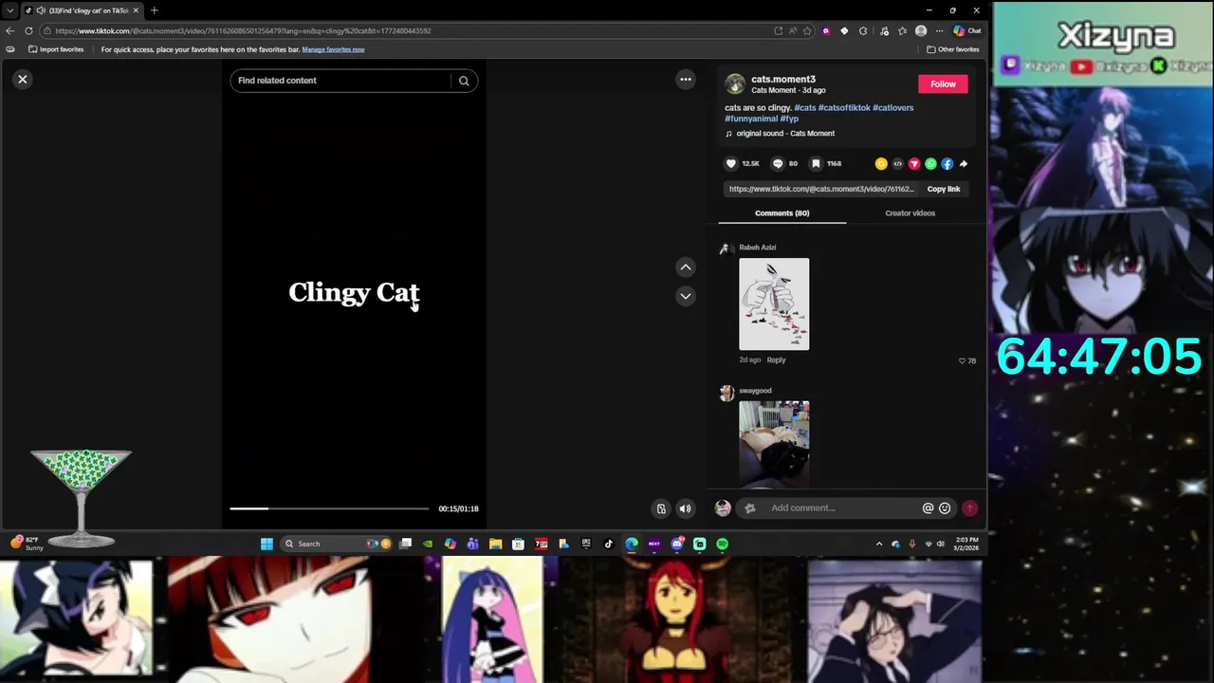Open the Windows Start menu

267,544
